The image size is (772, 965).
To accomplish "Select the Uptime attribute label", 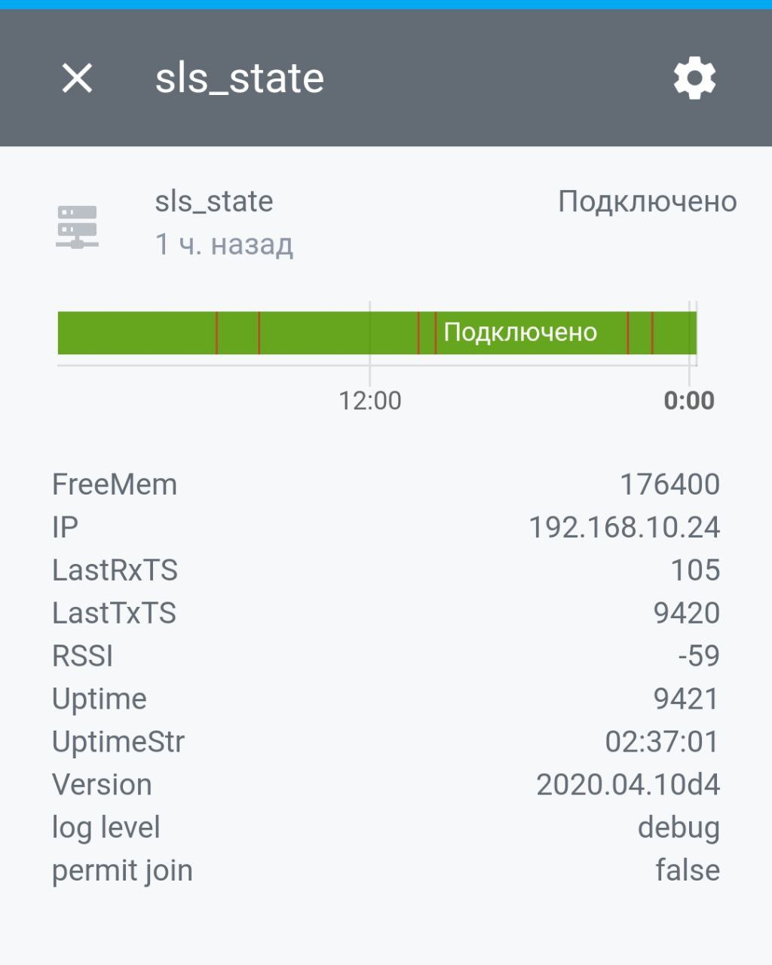I will 100,699.
